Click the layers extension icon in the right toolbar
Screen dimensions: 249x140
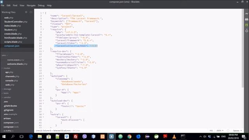pyautogui.click(x=246, y=30)
